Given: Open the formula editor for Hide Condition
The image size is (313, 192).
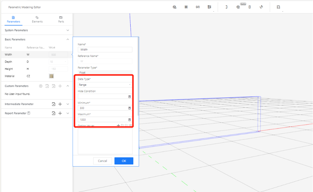Looking at the screenshot, I should pyautogui.click(x=129, y=96).
